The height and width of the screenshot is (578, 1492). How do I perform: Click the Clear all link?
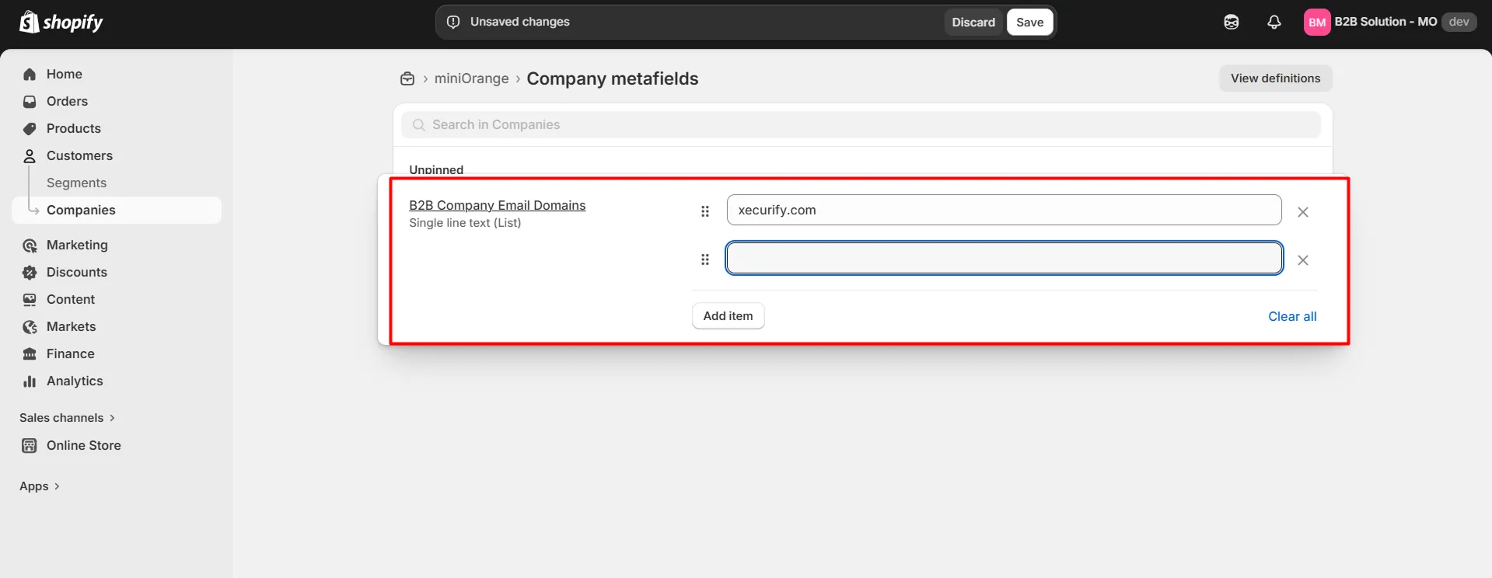[x=1292, y=316]
